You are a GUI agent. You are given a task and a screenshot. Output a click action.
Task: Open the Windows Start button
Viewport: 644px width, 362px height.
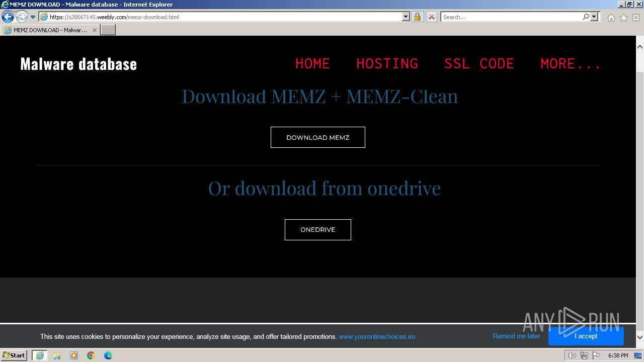coord(14,355)
